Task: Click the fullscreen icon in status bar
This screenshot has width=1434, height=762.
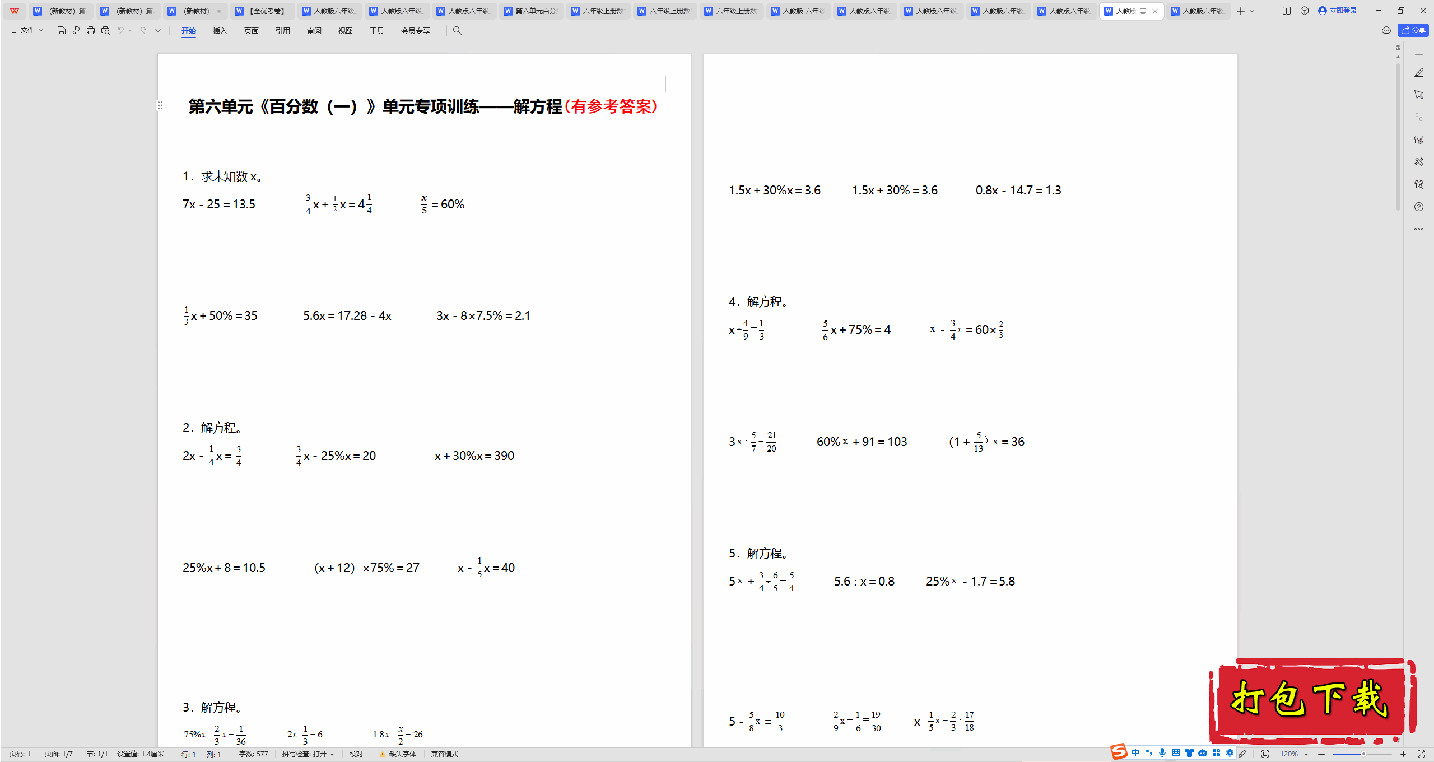Action: tap(1421, 754)
